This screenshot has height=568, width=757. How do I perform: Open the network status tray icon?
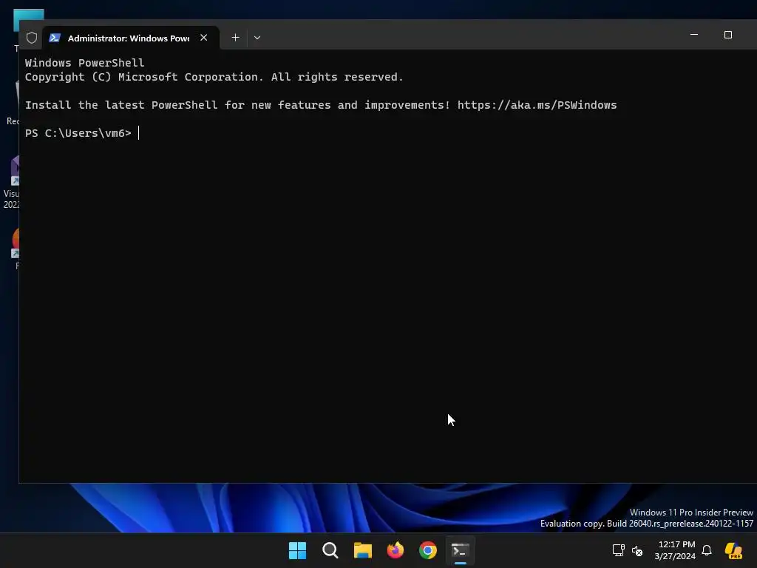pos(619,550)
